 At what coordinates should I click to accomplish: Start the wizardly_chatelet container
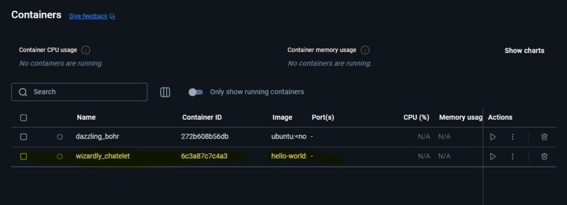point(492,157)
